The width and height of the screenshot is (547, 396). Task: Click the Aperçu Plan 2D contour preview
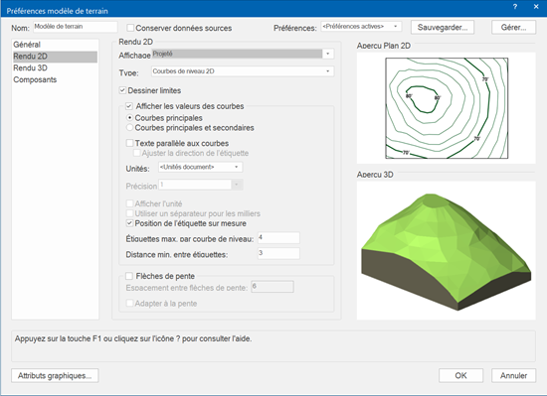click(x=447, y=108)
